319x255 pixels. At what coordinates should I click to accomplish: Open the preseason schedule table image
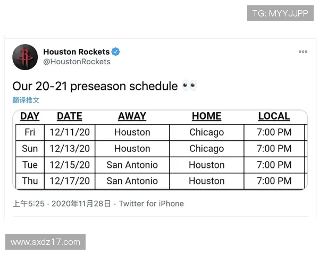tap(159, 150)
